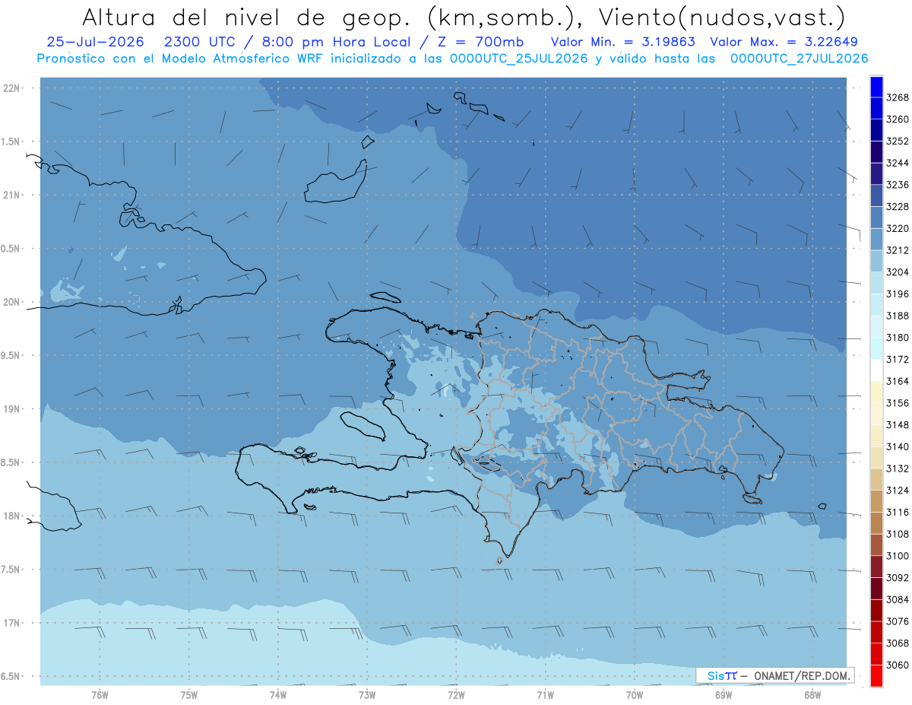This screenshot has width=912, height=705.
Task: Select the colorbar value '3108'
Action: pyautogui.click(x=897, y=534)
